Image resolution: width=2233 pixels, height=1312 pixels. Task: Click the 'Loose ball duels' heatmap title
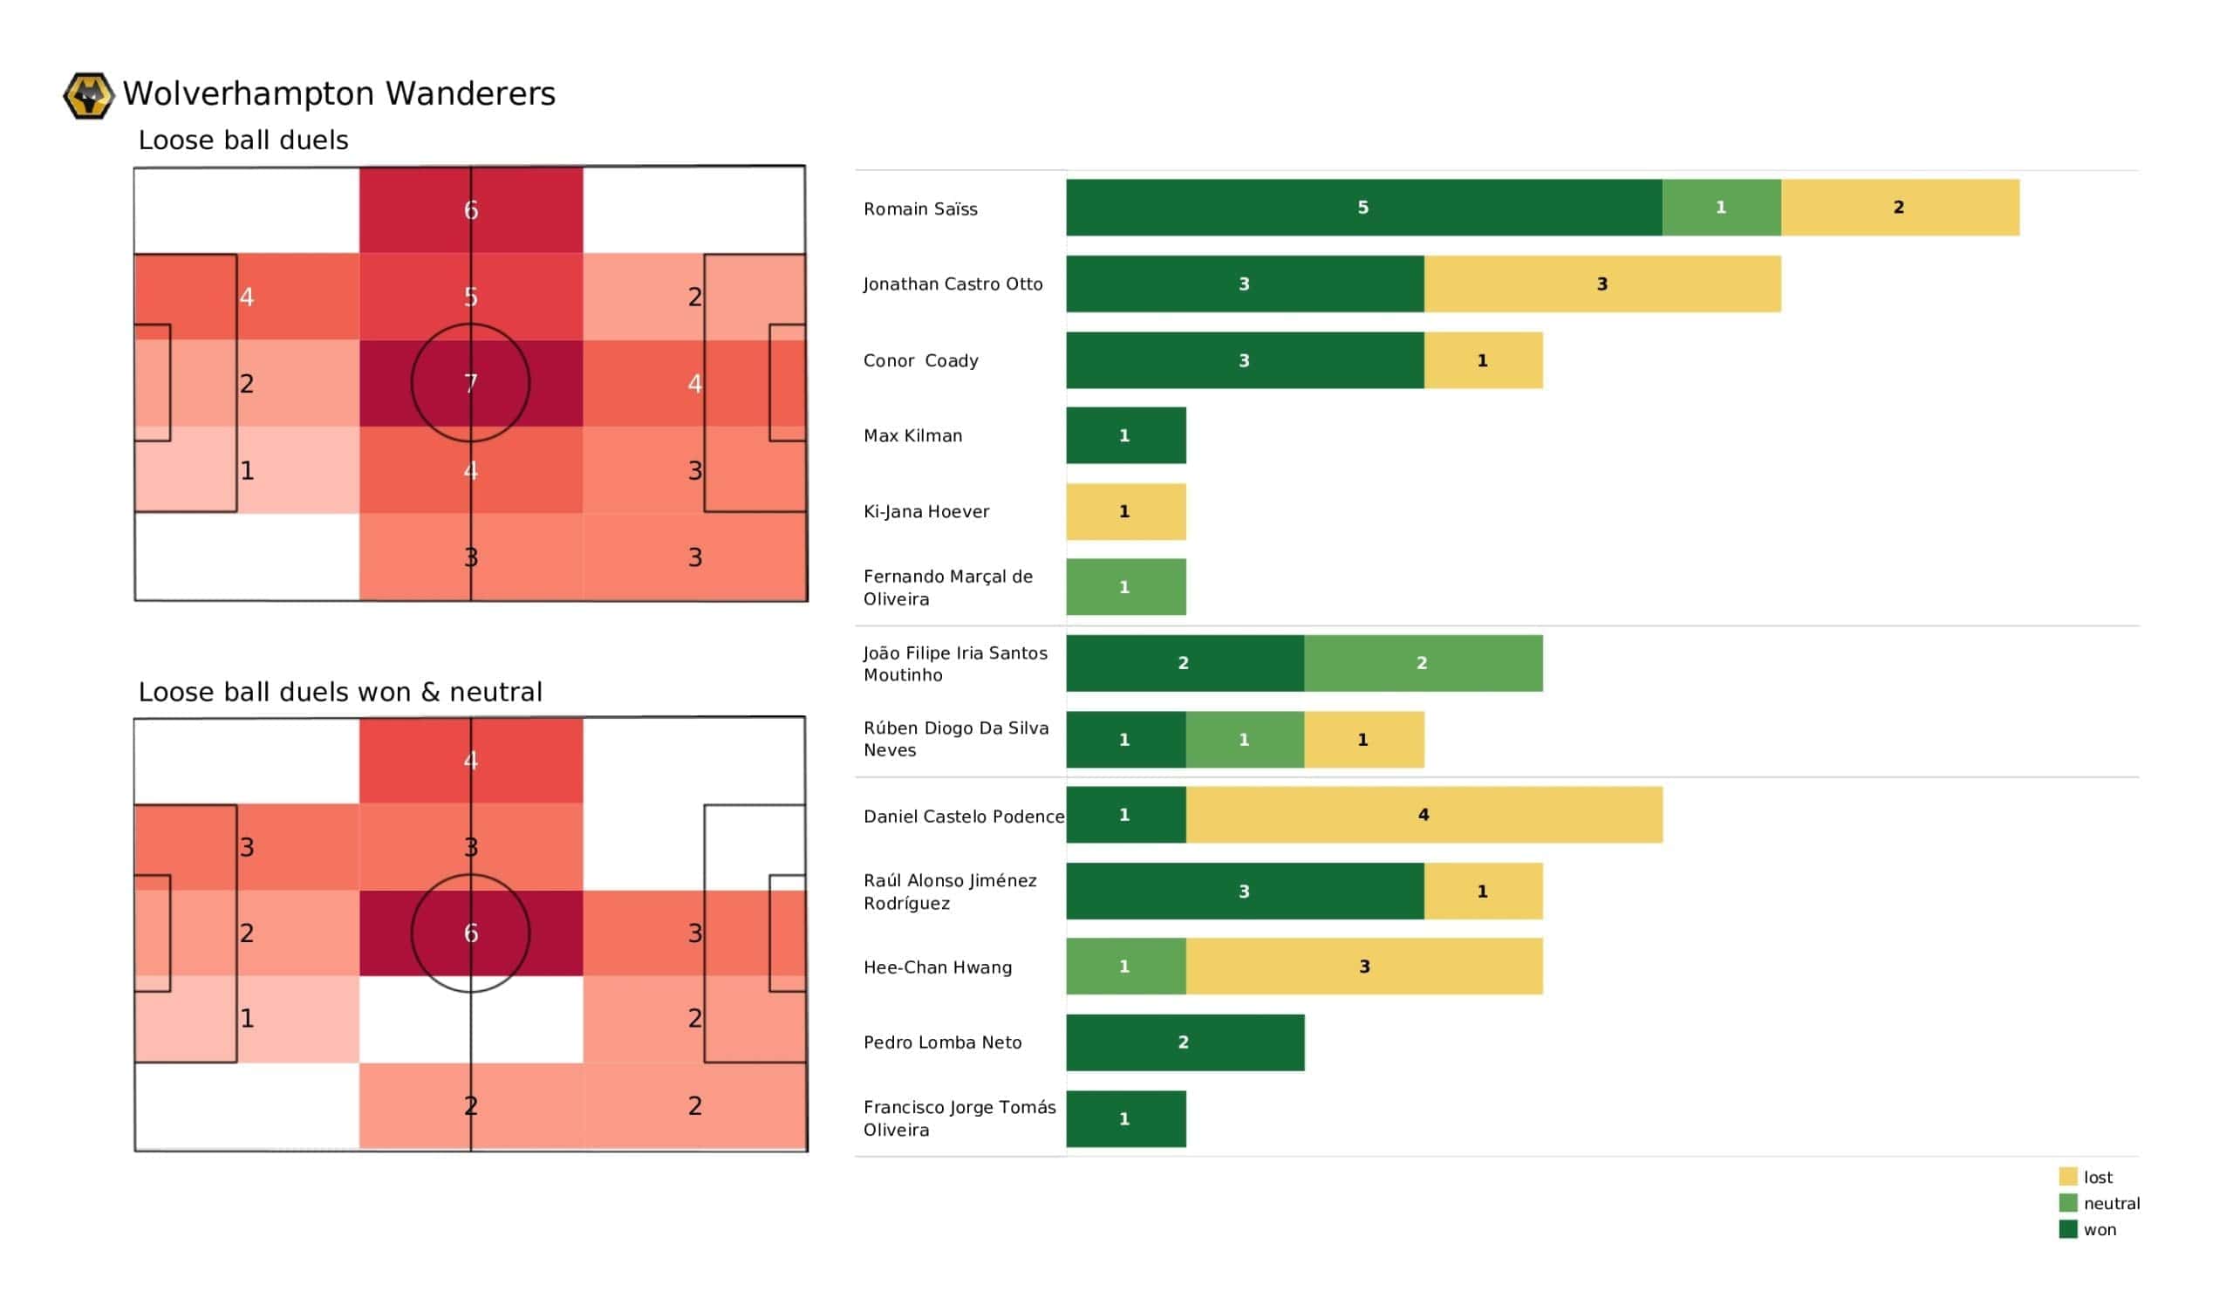click(x=242, y=140)
